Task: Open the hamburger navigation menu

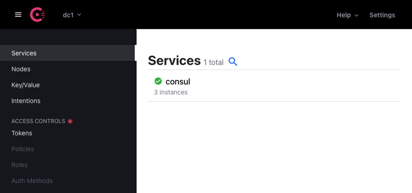Action: pos(18,15)
